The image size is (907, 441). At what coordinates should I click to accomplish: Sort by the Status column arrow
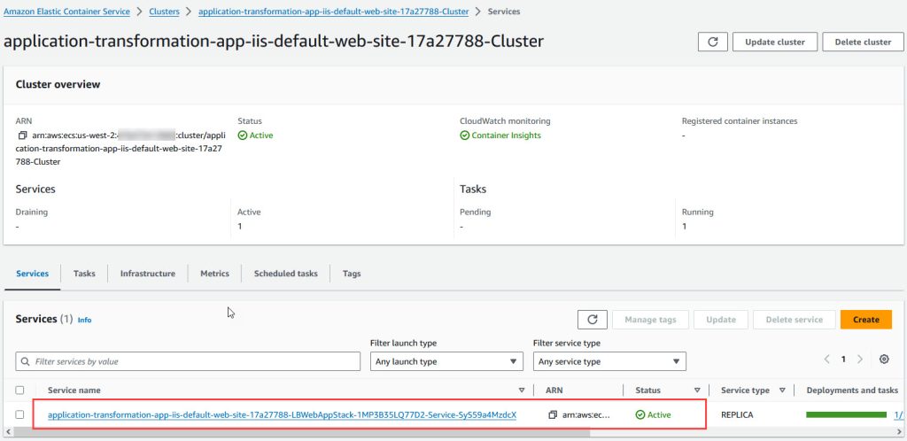[697, 391]
